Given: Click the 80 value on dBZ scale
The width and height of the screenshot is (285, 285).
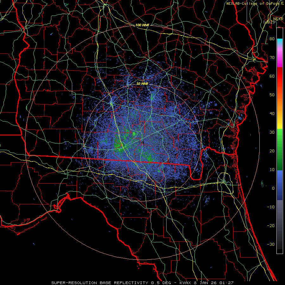Looking at the screenshot, I should click(x=272, y=39).
